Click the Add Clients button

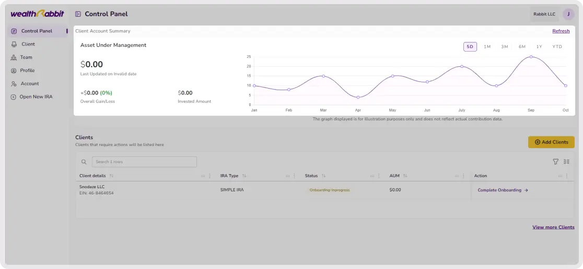pos(551,142)
